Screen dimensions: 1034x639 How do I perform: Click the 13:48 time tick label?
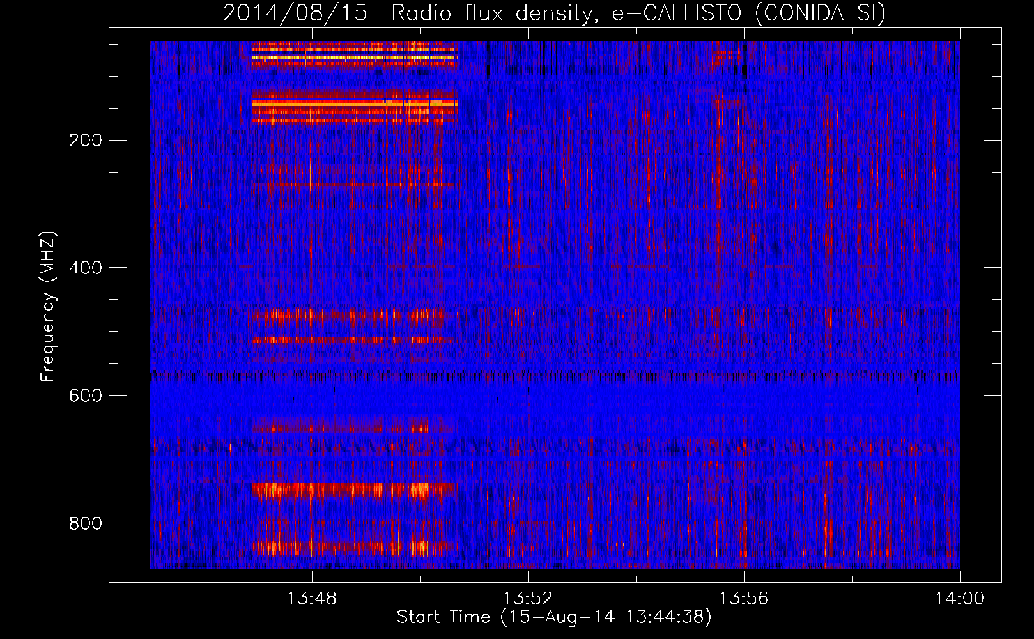tap(312, 599)
